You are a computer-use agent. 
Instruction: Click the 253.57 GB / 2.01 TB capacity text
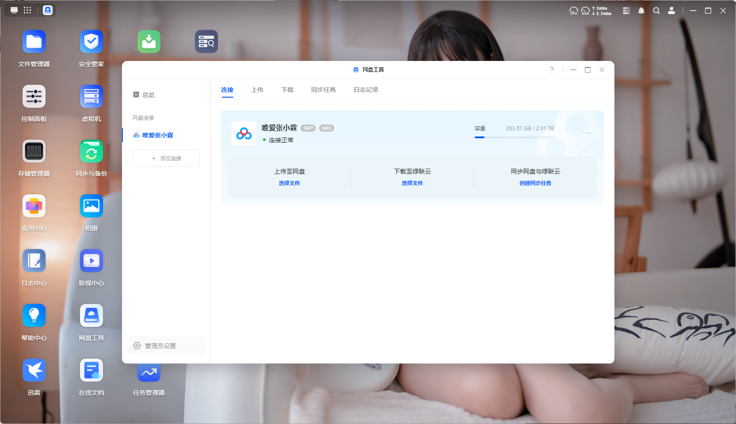point(530,129)
